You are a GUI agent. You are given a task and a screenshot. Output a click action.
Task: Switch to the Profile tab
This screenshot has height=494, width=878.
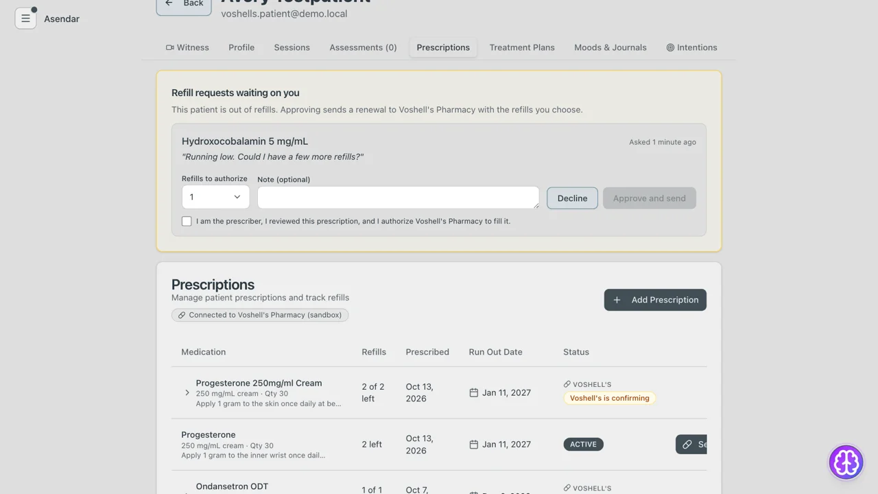(241, 47)
